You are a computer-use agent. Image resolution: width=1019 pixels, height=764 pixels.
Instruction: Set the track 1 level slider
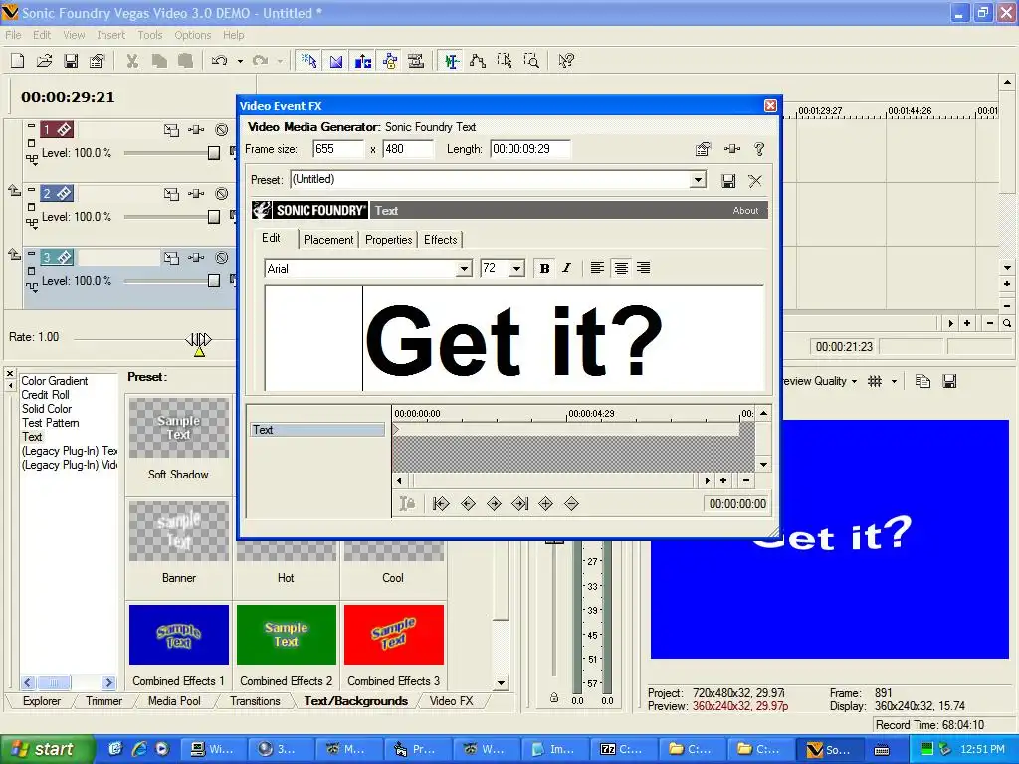214,152
